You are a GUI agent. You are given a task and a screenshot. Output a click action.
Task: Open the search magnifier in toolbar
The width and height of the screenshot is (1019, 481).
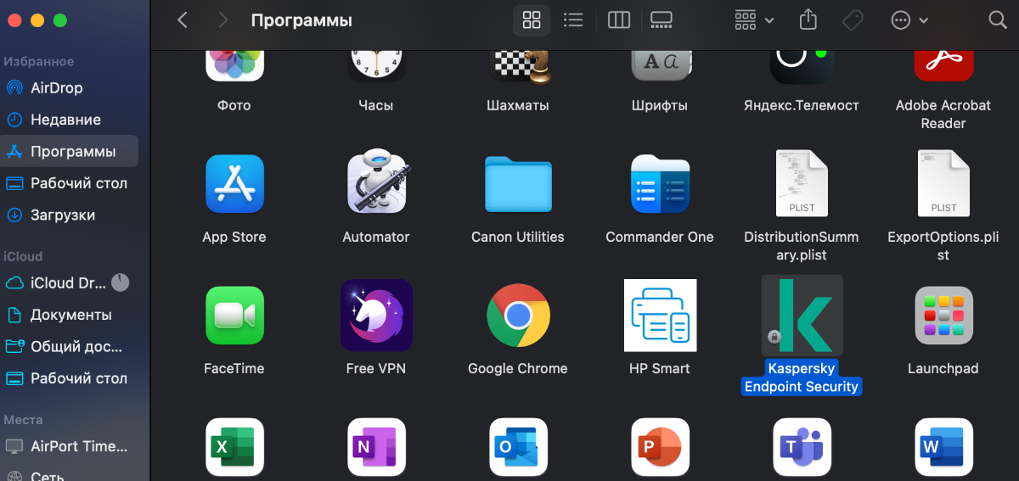[x=998, y=20]
